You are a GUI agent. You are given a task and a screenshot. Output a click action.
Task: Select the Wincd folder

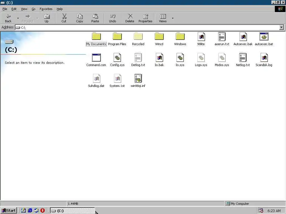tap(159, 39)
